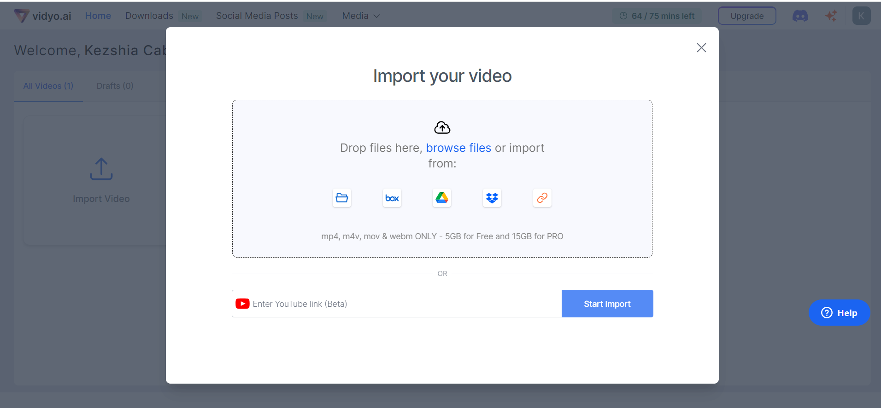Open the Discord community icon
881x408 pixels.
click(x=800, y=16)
